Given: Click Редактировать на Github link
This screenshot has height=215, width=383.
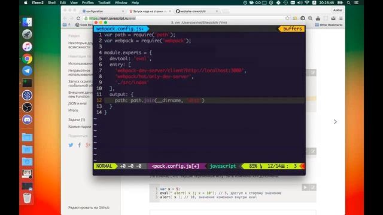Looking at the screenshot, I should click(89, 207).
